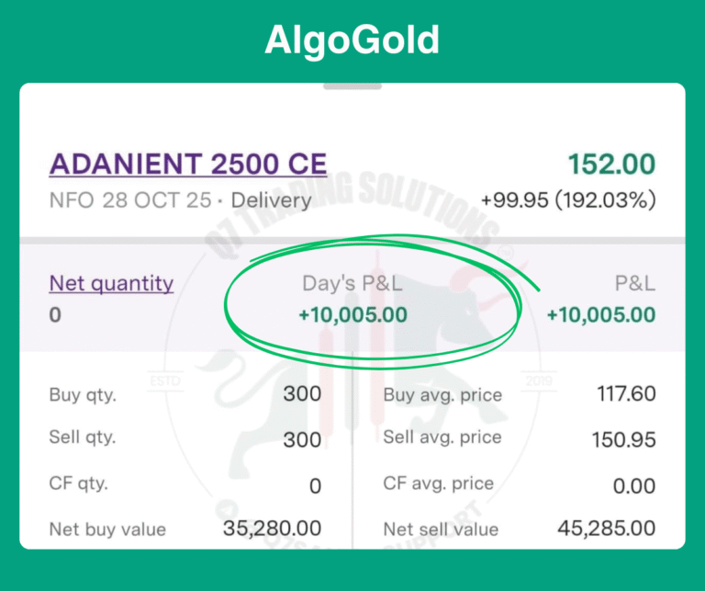
Task: Click the Net quantity value 0
Action: [x=55, y=315]
